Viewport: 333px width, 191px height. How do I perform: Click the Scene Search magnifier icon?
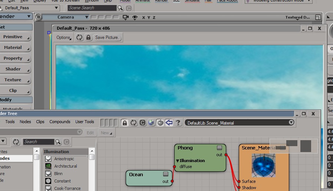coord(120,8)
